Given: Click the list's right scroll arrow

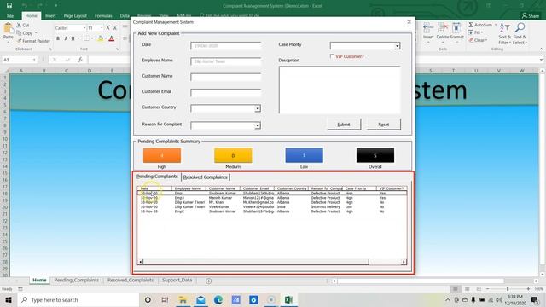Looking at the screenshot, I should pos(404,262).
